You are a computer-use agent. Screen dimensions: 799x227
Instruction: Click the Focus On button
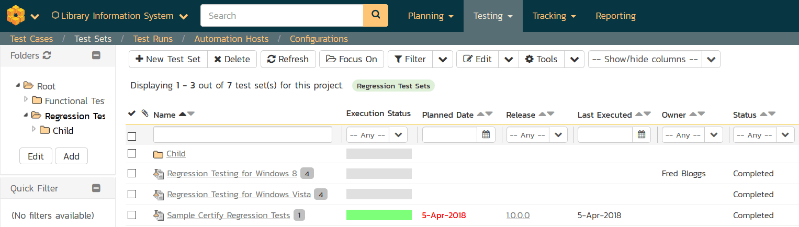coord(352,59)
